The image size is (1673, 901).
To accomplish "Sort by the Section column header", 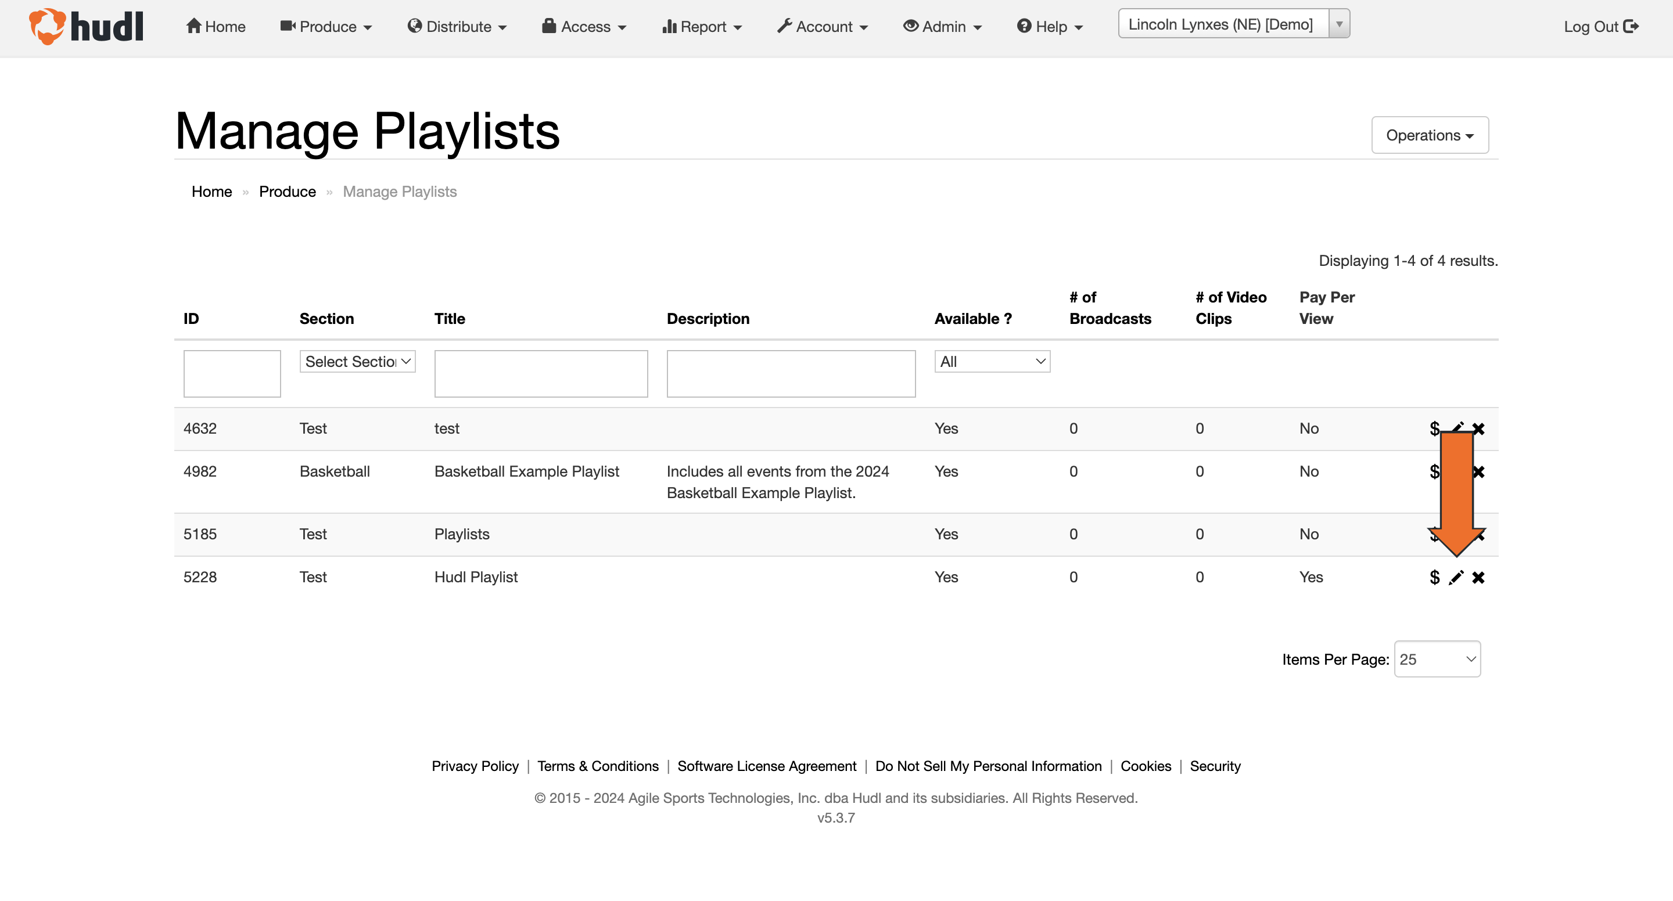I will point(326,319).
